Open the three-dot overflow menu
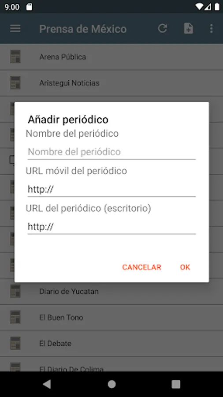The height and width of the screenshot is (397, 223). [212, 28]
